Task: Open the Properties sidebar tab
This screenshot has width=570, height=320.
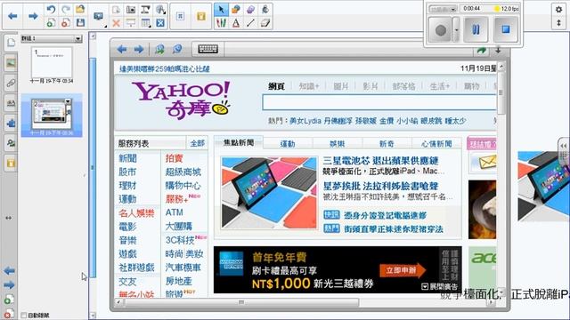Action: click(x=11, y=103)
